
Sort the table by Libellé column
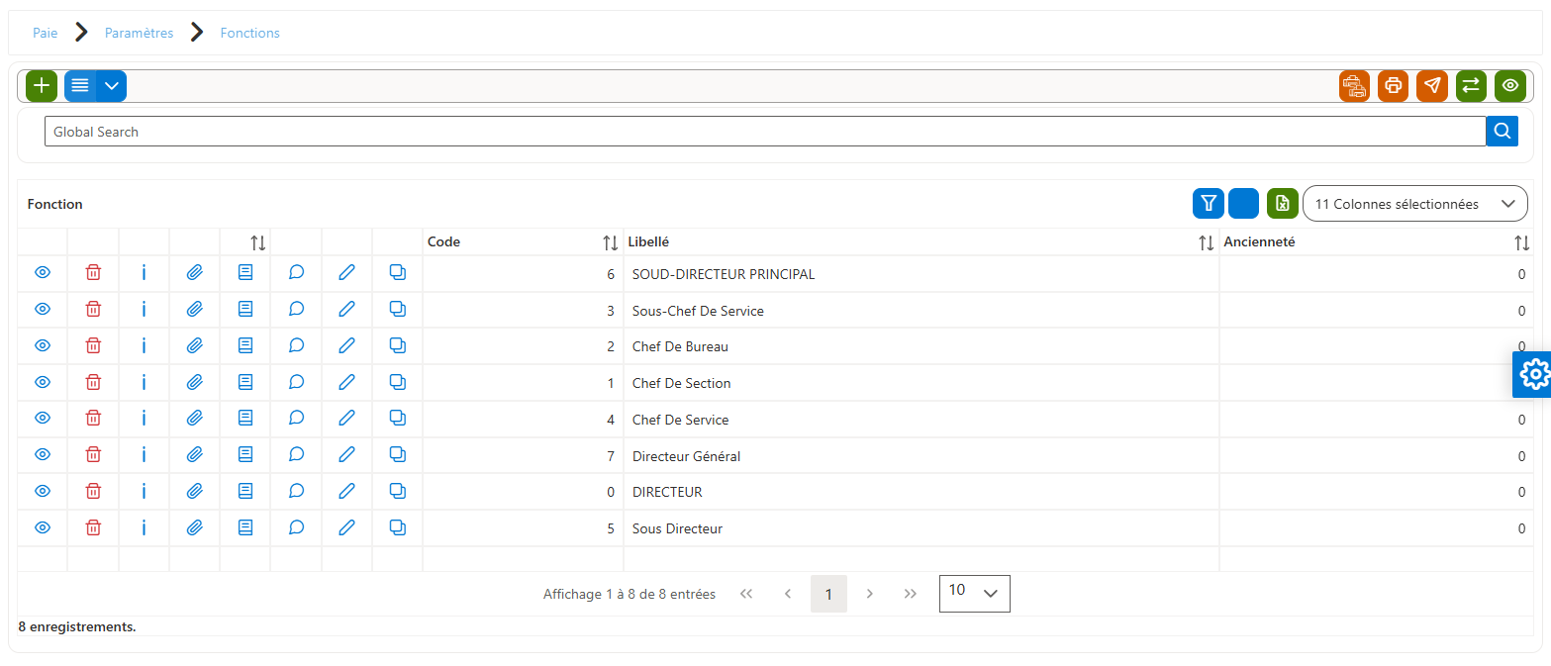click(1207, 242)
